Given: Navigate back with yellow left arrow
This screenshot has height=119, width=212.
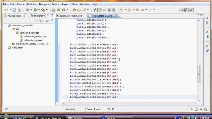Looking at the screenshot, I should [x=142, y=10].
